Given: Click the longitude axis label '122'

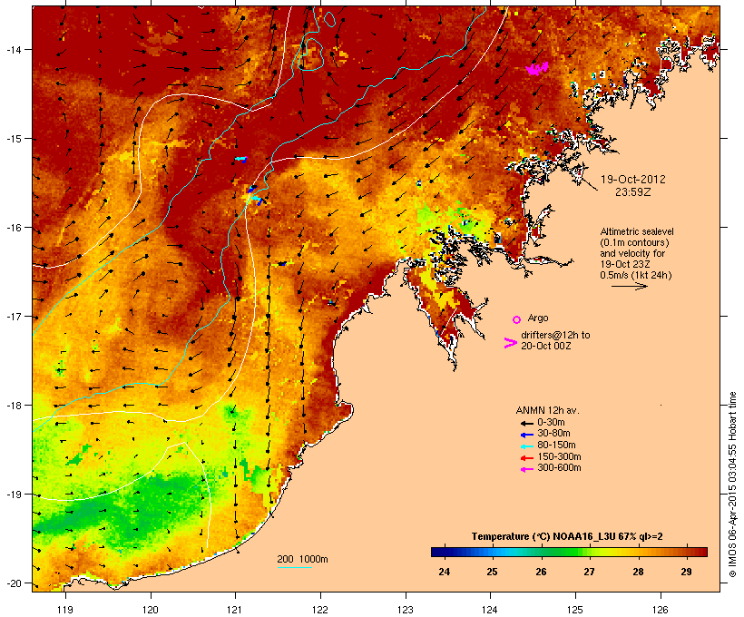Looking at the screenshot, I should pyautogui.click(x=320, y=610).
